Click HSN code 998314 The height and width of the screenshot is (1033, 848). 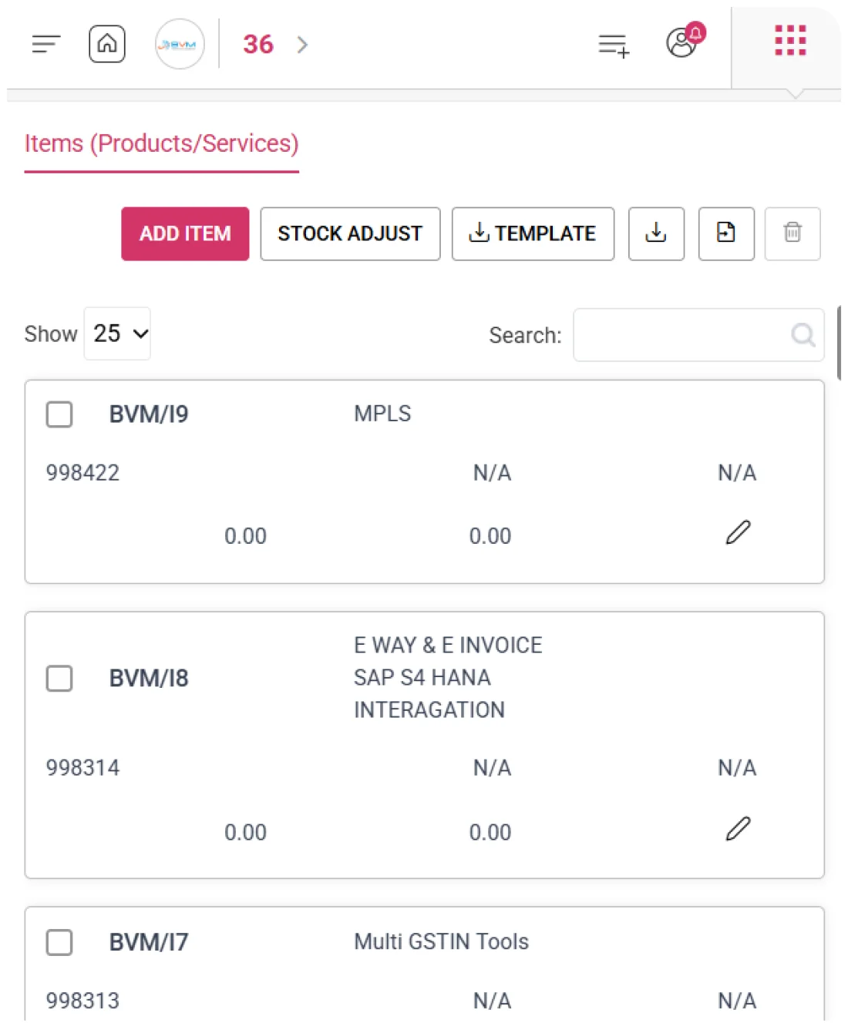(82, 768)
